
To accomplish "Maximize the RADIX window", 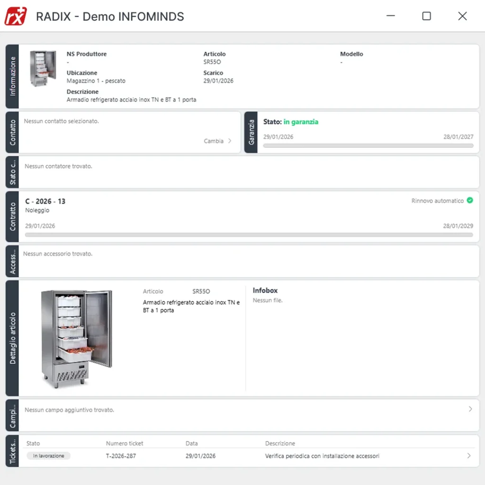I will [x=426, y=16].
